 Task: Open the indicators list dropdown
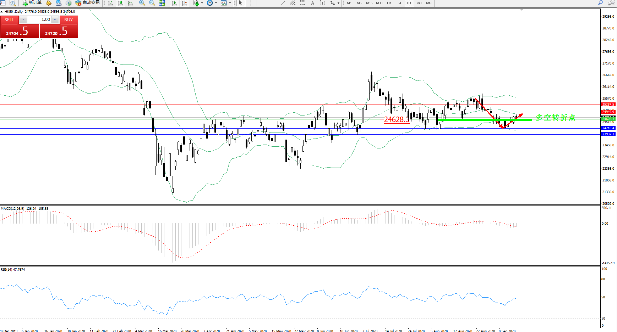(x=202, y=3)
